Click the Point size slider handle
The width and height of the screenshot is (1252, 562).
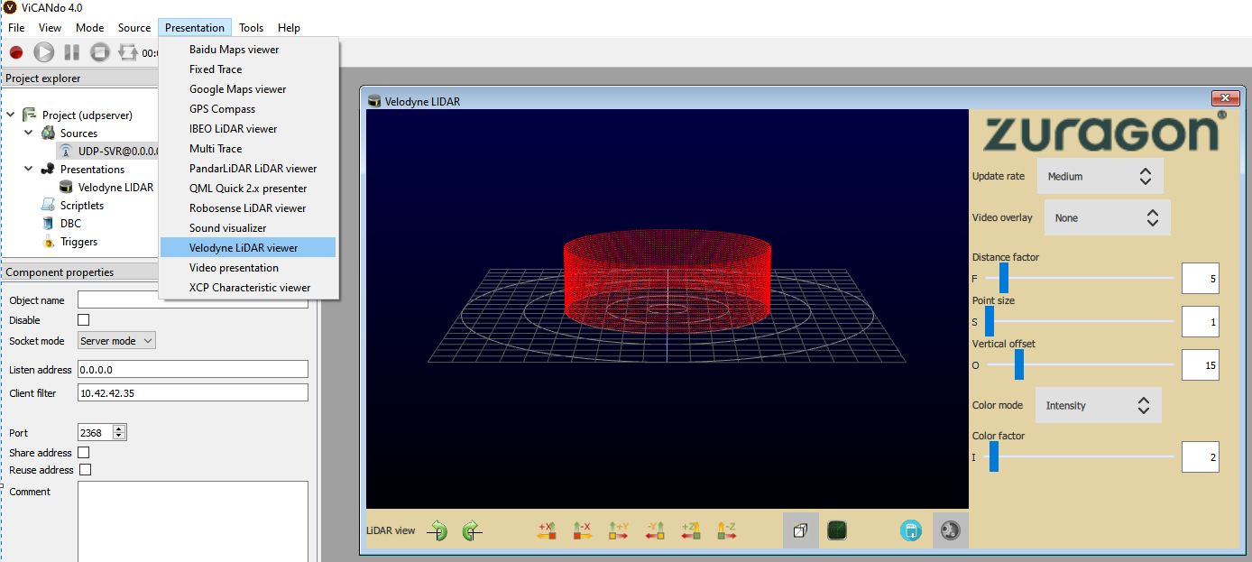[x=989, y=321]
